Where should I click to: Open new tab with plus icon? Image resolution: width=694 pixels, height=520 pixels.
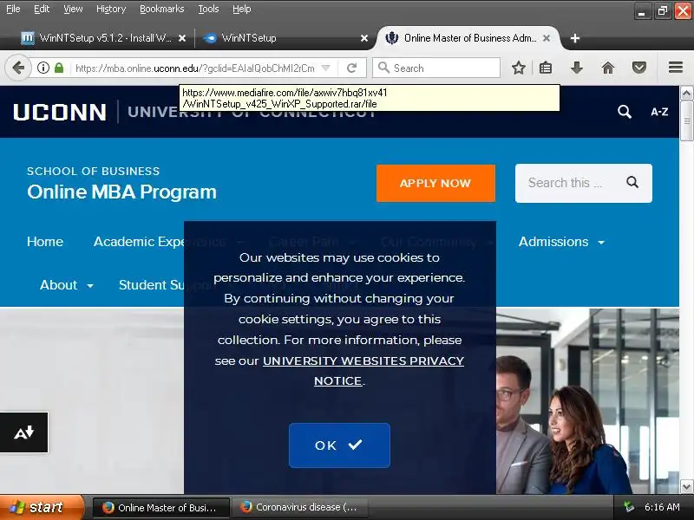tap(575, 38)
